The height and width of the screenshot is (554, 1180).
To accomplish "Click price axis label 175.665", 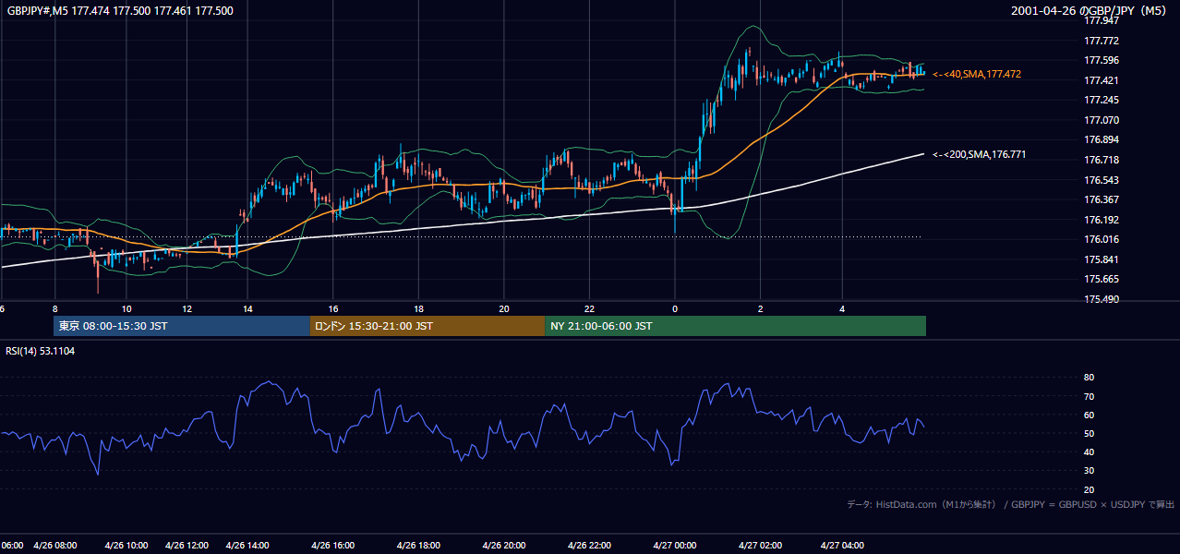I will click(x=1102, y=279).
